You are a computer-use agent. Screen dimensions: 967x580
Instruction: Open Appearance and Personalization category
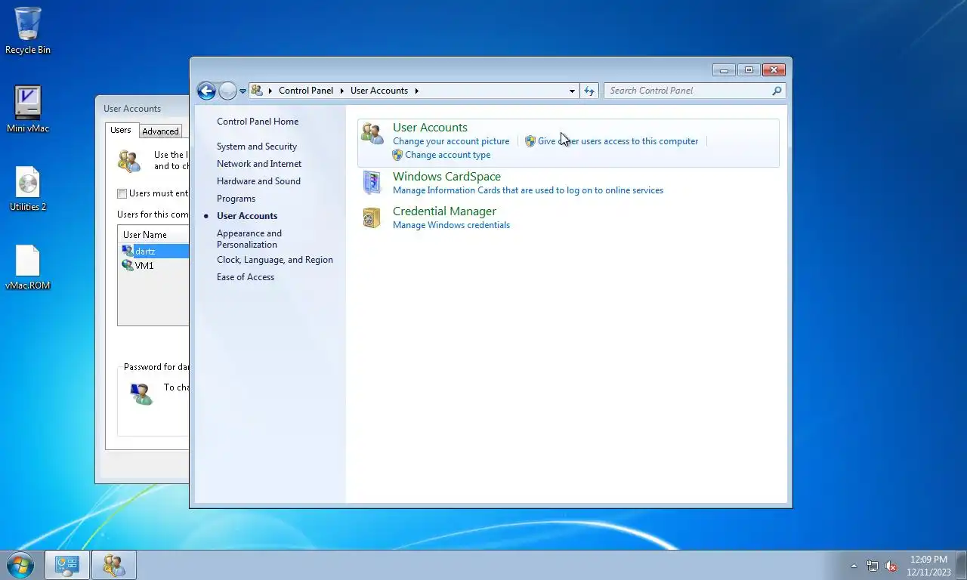click(x=249, y=239)
